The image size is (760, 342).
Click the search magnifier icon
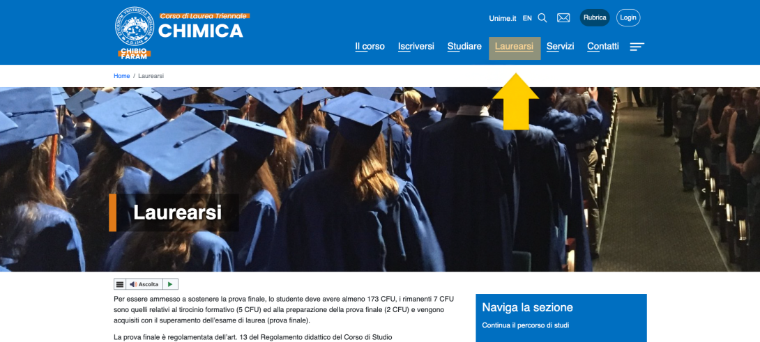click(x=542, y=18)
